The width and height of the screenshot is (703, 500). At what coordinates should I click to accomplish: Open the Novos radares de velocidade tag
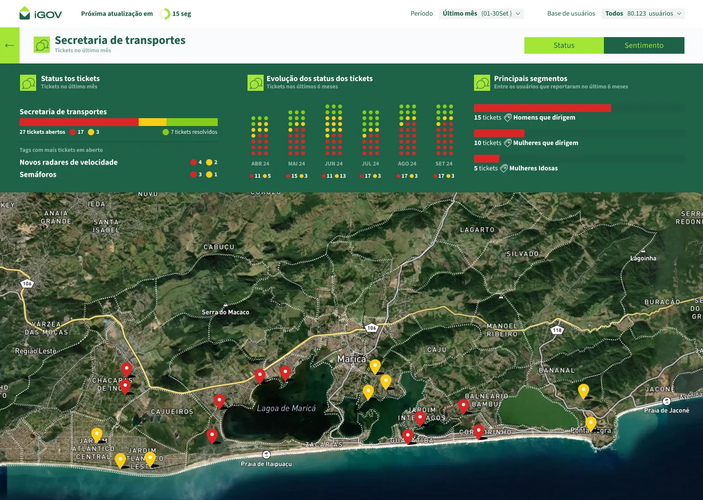(x=68, y=162)
